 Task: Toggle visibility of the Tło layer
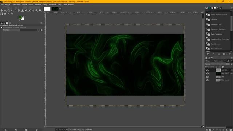pos(207,77)
